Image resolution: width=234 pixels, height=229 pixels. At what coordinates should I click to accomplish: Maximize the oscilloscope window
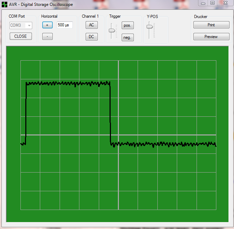(x=213, y=3)
